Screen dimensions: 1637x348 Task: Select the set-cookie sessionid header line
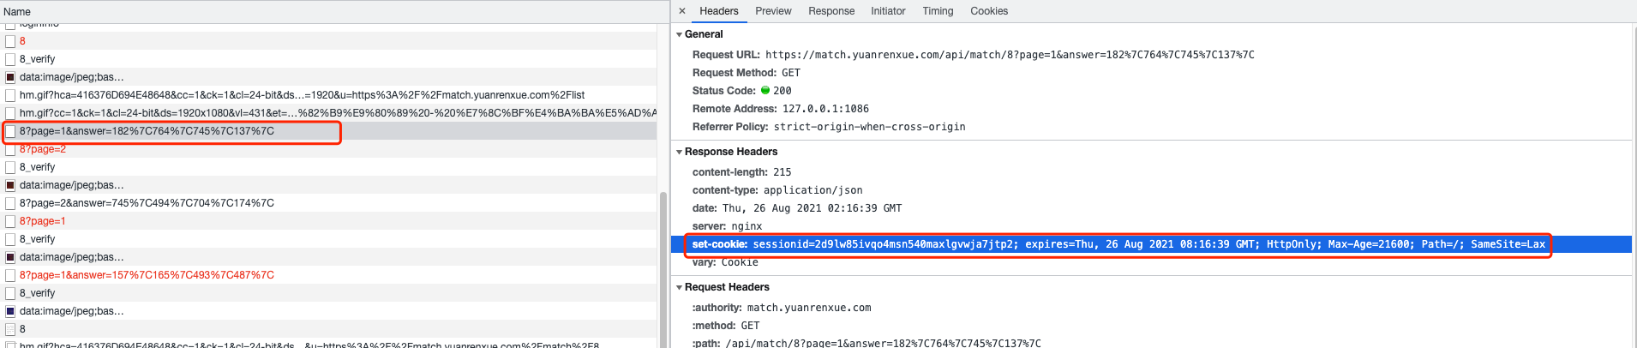pyautogui.click(x=1151, y=244)
